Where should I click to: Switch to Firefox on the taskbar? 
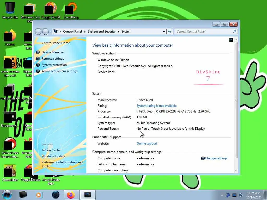71,195
